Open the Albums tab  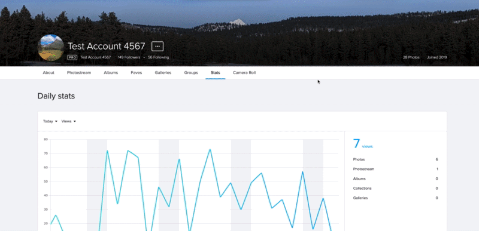111,73
